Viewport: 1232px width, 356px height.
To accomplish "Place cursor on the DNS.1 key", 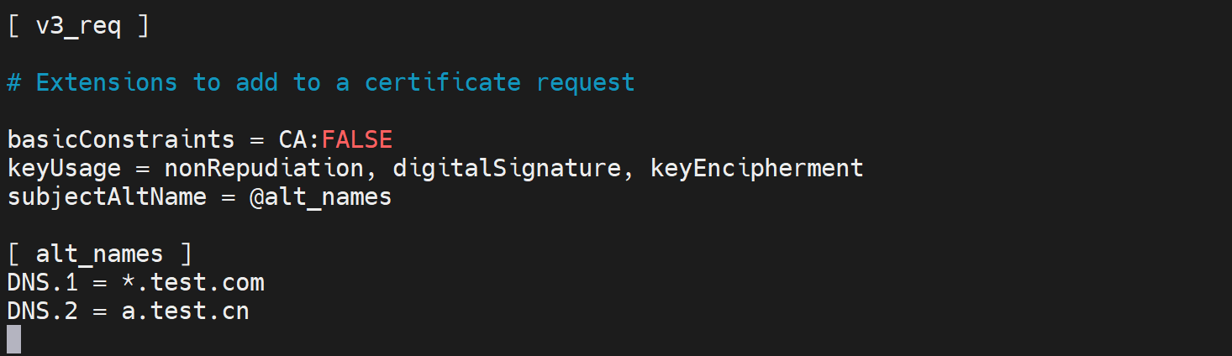I will pos(42,282).
